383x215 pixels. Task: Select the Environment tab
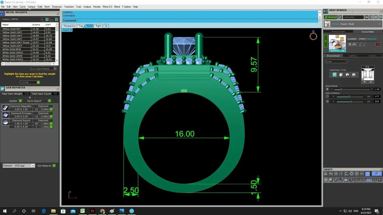pos(333,56)
